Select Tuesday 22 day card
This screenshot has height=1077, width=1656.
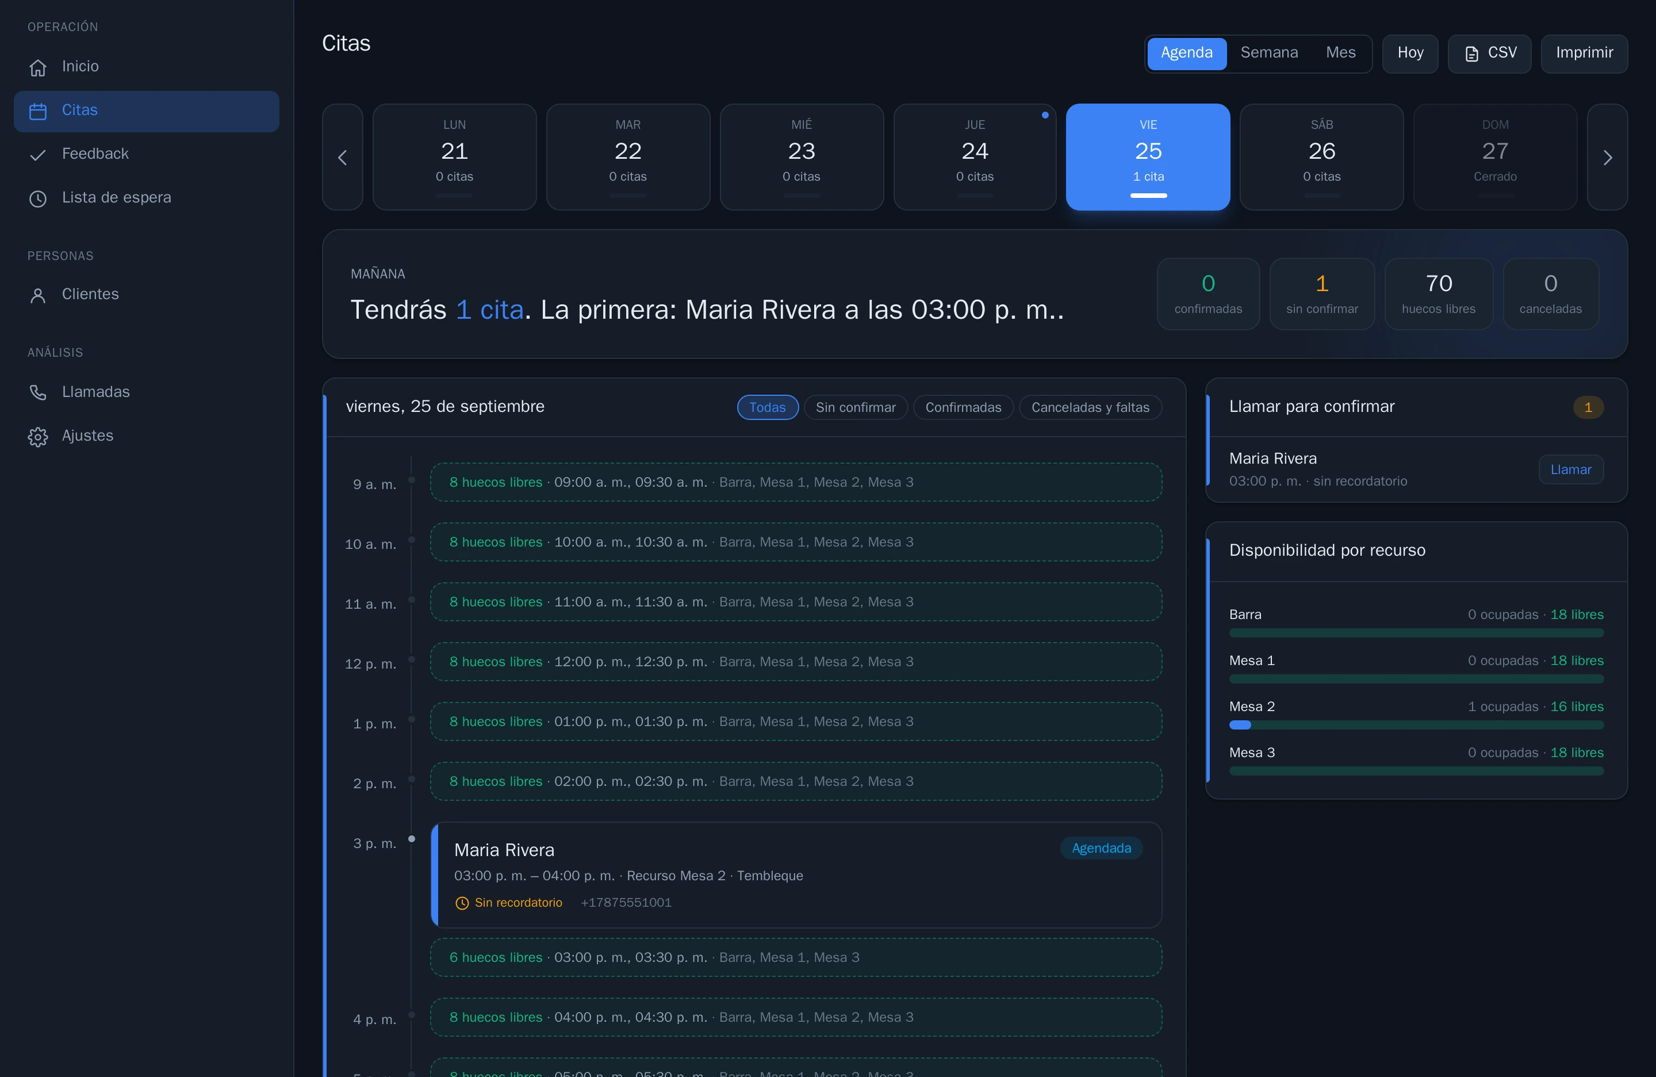(x=627, y=157)
